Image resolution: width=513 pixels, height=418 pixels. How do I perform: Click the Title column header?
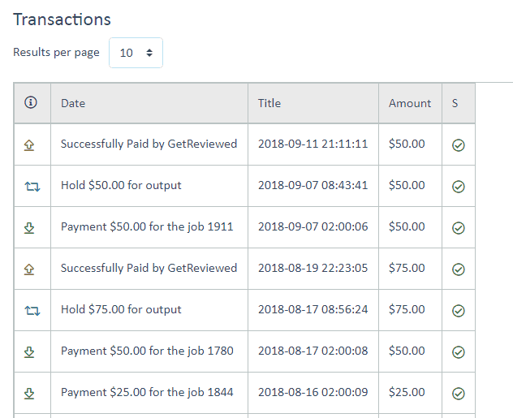click(x=269, y=103)
